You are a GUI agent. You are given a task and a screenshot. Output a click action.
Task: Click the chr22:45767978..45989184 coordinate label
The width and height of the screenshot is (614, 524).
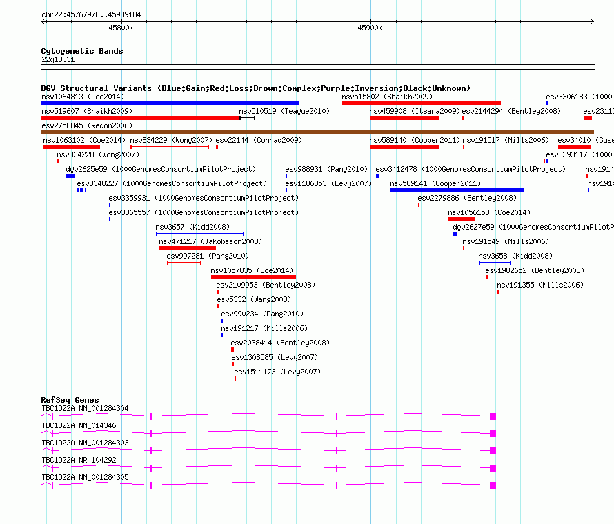[x=91, y=15]
